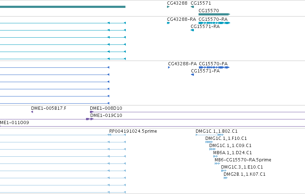Click the arrow glyph under CG43288-PA

[169, 67]
